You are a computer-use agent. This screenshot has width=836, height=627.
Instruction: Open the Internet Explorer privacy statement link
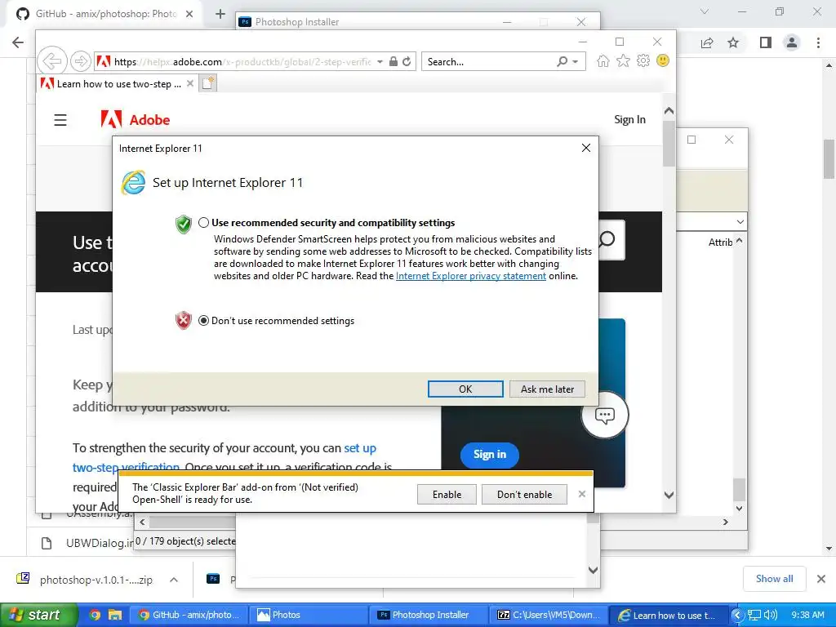pyautogui.click(x=471, y=276)
